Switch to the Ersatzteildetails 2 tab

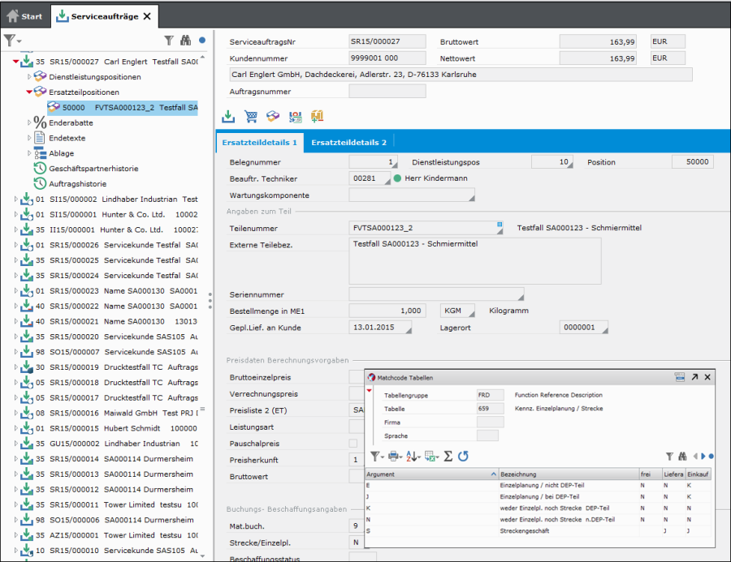349,143
